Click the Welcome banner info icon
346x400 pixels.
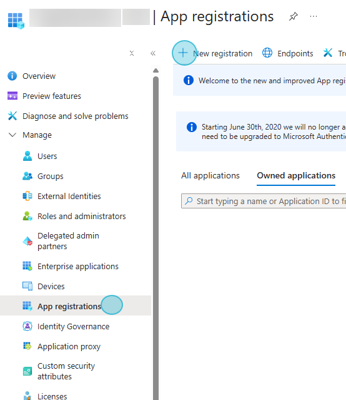pyautogui.click(x=189, y=80)
